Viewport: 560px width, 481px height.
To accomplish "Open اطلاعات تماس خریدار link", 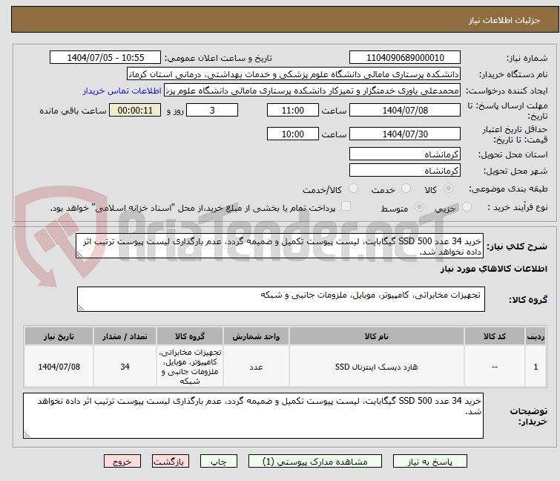I will [x=122, y=91].
